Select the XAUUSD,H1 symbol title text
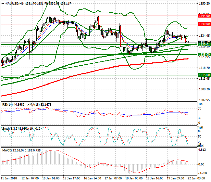The width and height of the screenshot is (211, 182). click(x=14, y=4)
